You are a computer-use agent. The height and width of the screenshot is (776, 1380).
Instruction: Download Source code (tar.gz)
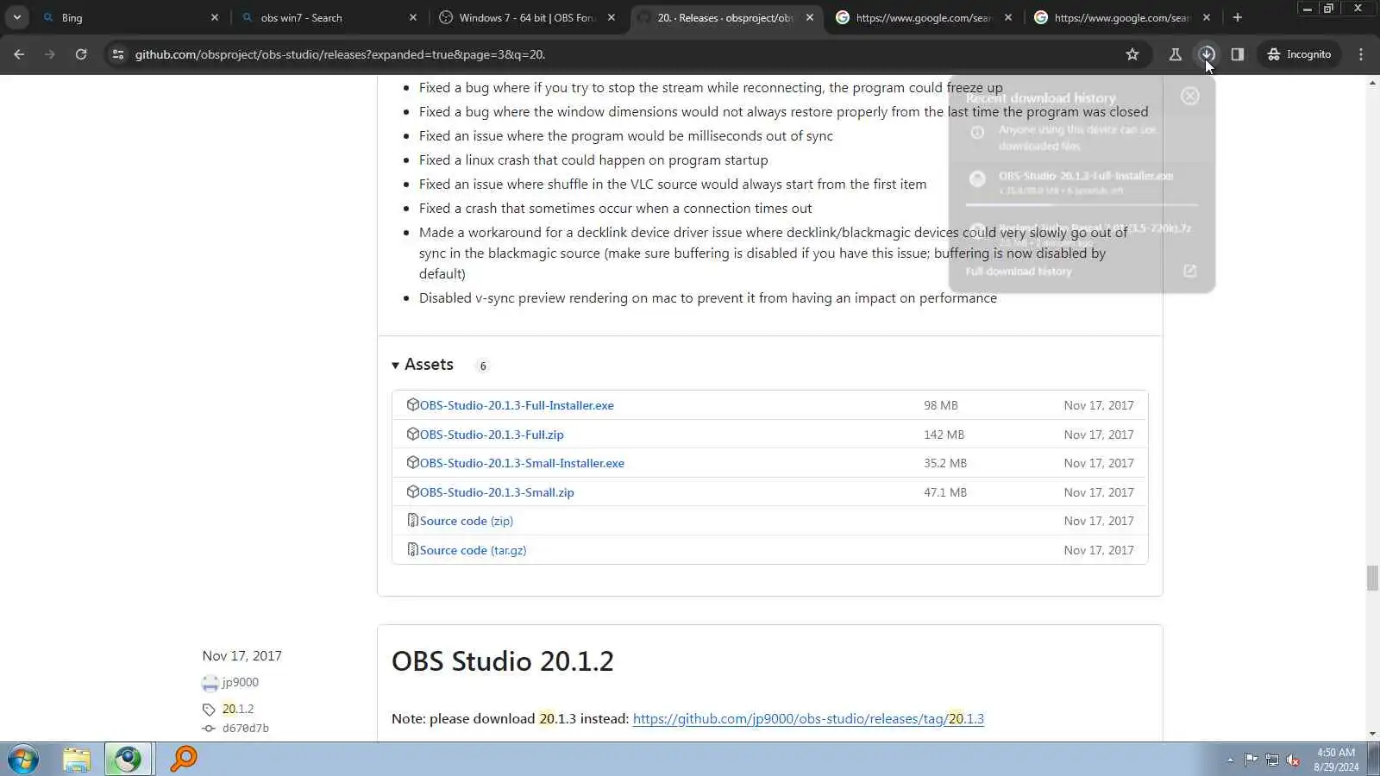(473, 550)
